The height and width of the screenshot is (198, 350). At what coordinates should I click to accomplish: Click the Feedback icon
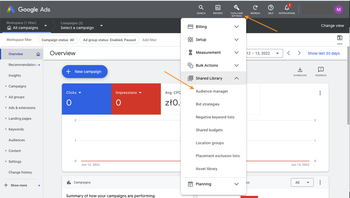tap(321, 70)
